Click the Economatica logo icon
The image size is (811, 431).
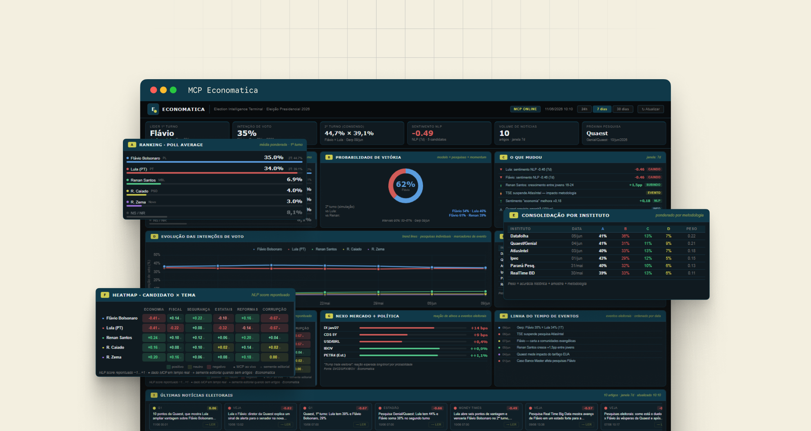153,109
